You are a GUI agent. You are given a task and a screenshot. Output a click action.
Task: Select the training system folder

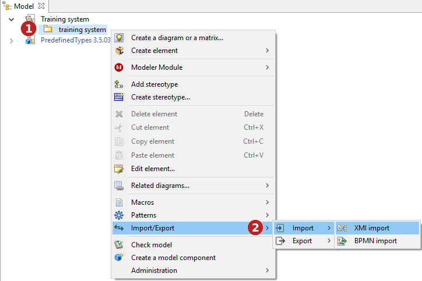[x=82, y=30]
